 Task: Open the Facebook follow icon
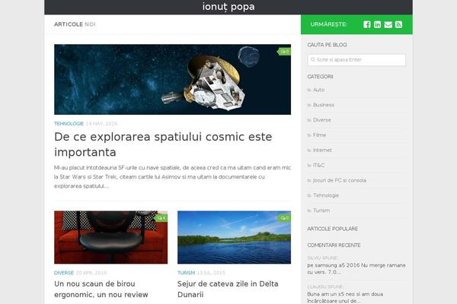[366, 24]
